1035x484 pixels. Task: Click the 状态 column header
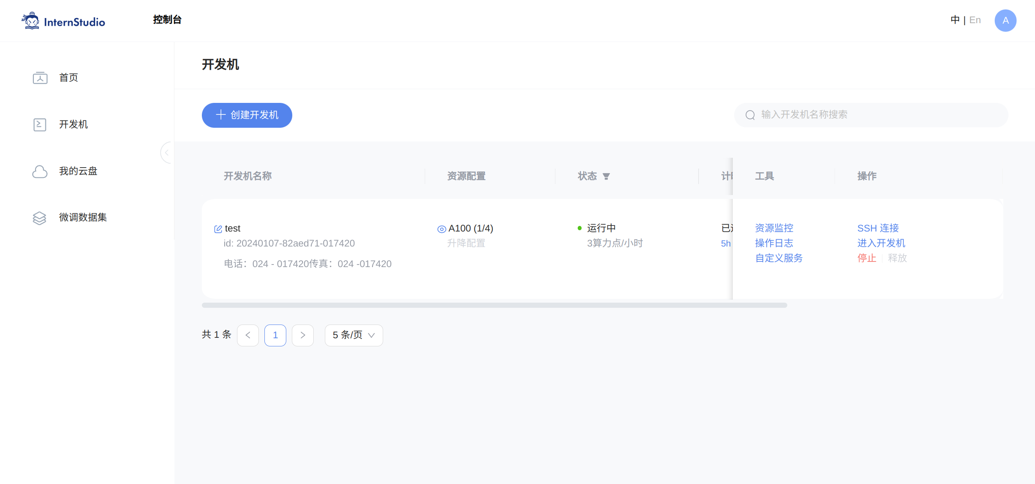(x=587, y=176)
